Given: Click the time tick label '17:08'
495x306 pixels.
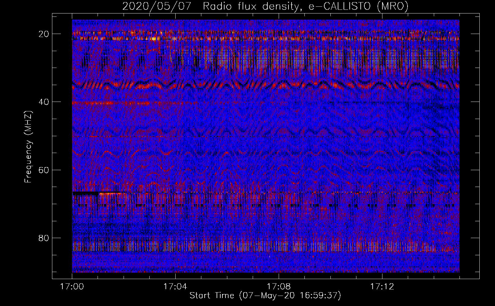Looking at the screenshot, I should [279, 287].
